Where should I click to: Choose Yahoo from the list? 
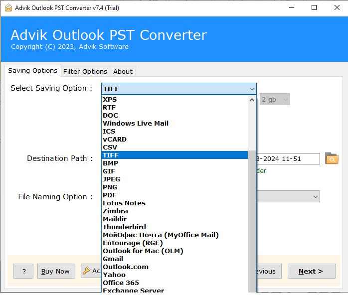(x=174, y=275)
